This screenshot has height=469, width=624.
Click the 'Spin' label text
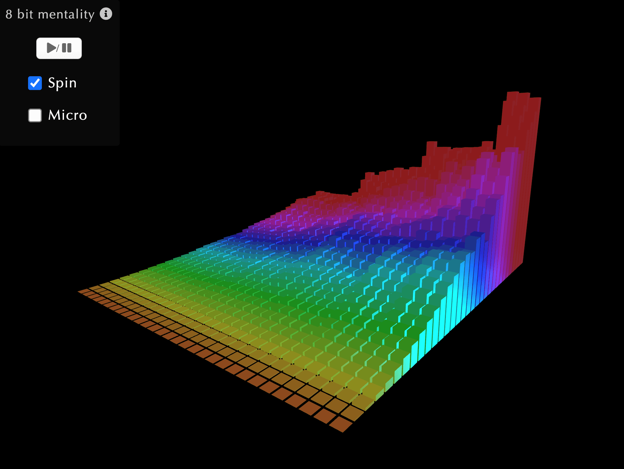[62, 83]
